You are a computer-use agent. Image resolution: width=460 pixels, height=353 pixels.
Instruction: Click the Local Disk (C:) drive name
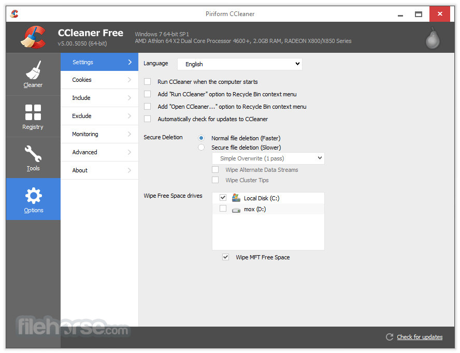tap(262, 198)
